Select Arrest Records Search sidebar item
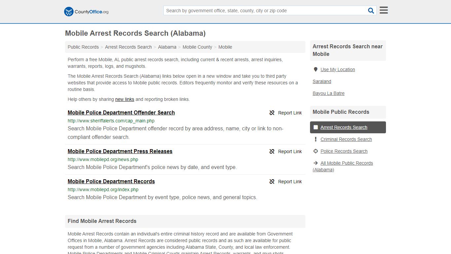The height and width of the screenshot is (254, 451). coord(348,127)
